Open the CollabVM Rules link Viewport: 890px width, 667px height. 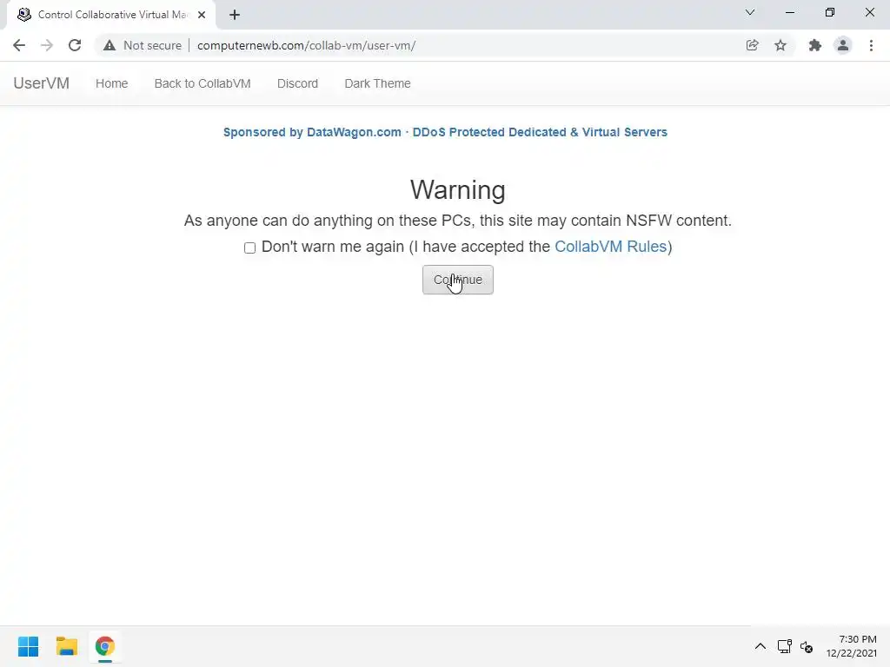click(610, 247)
